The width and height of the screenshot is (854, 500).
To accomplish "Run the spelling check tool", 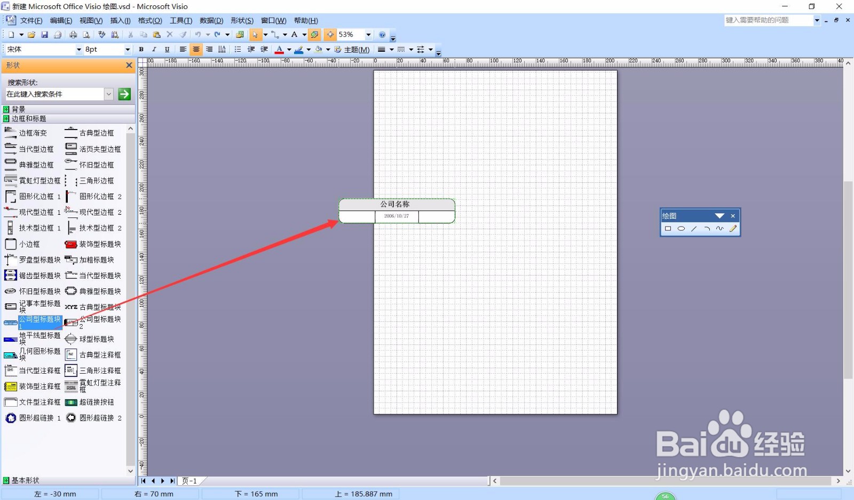I will (102, 35).
